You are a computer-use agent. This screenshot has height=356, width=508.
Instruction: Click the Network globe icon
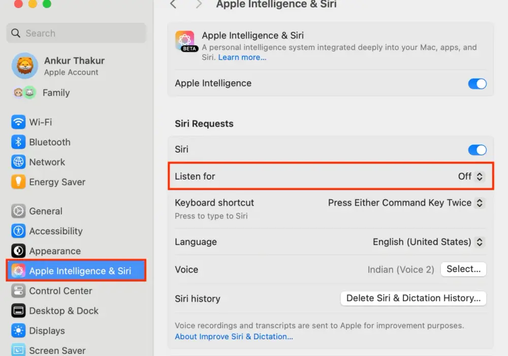18,162
